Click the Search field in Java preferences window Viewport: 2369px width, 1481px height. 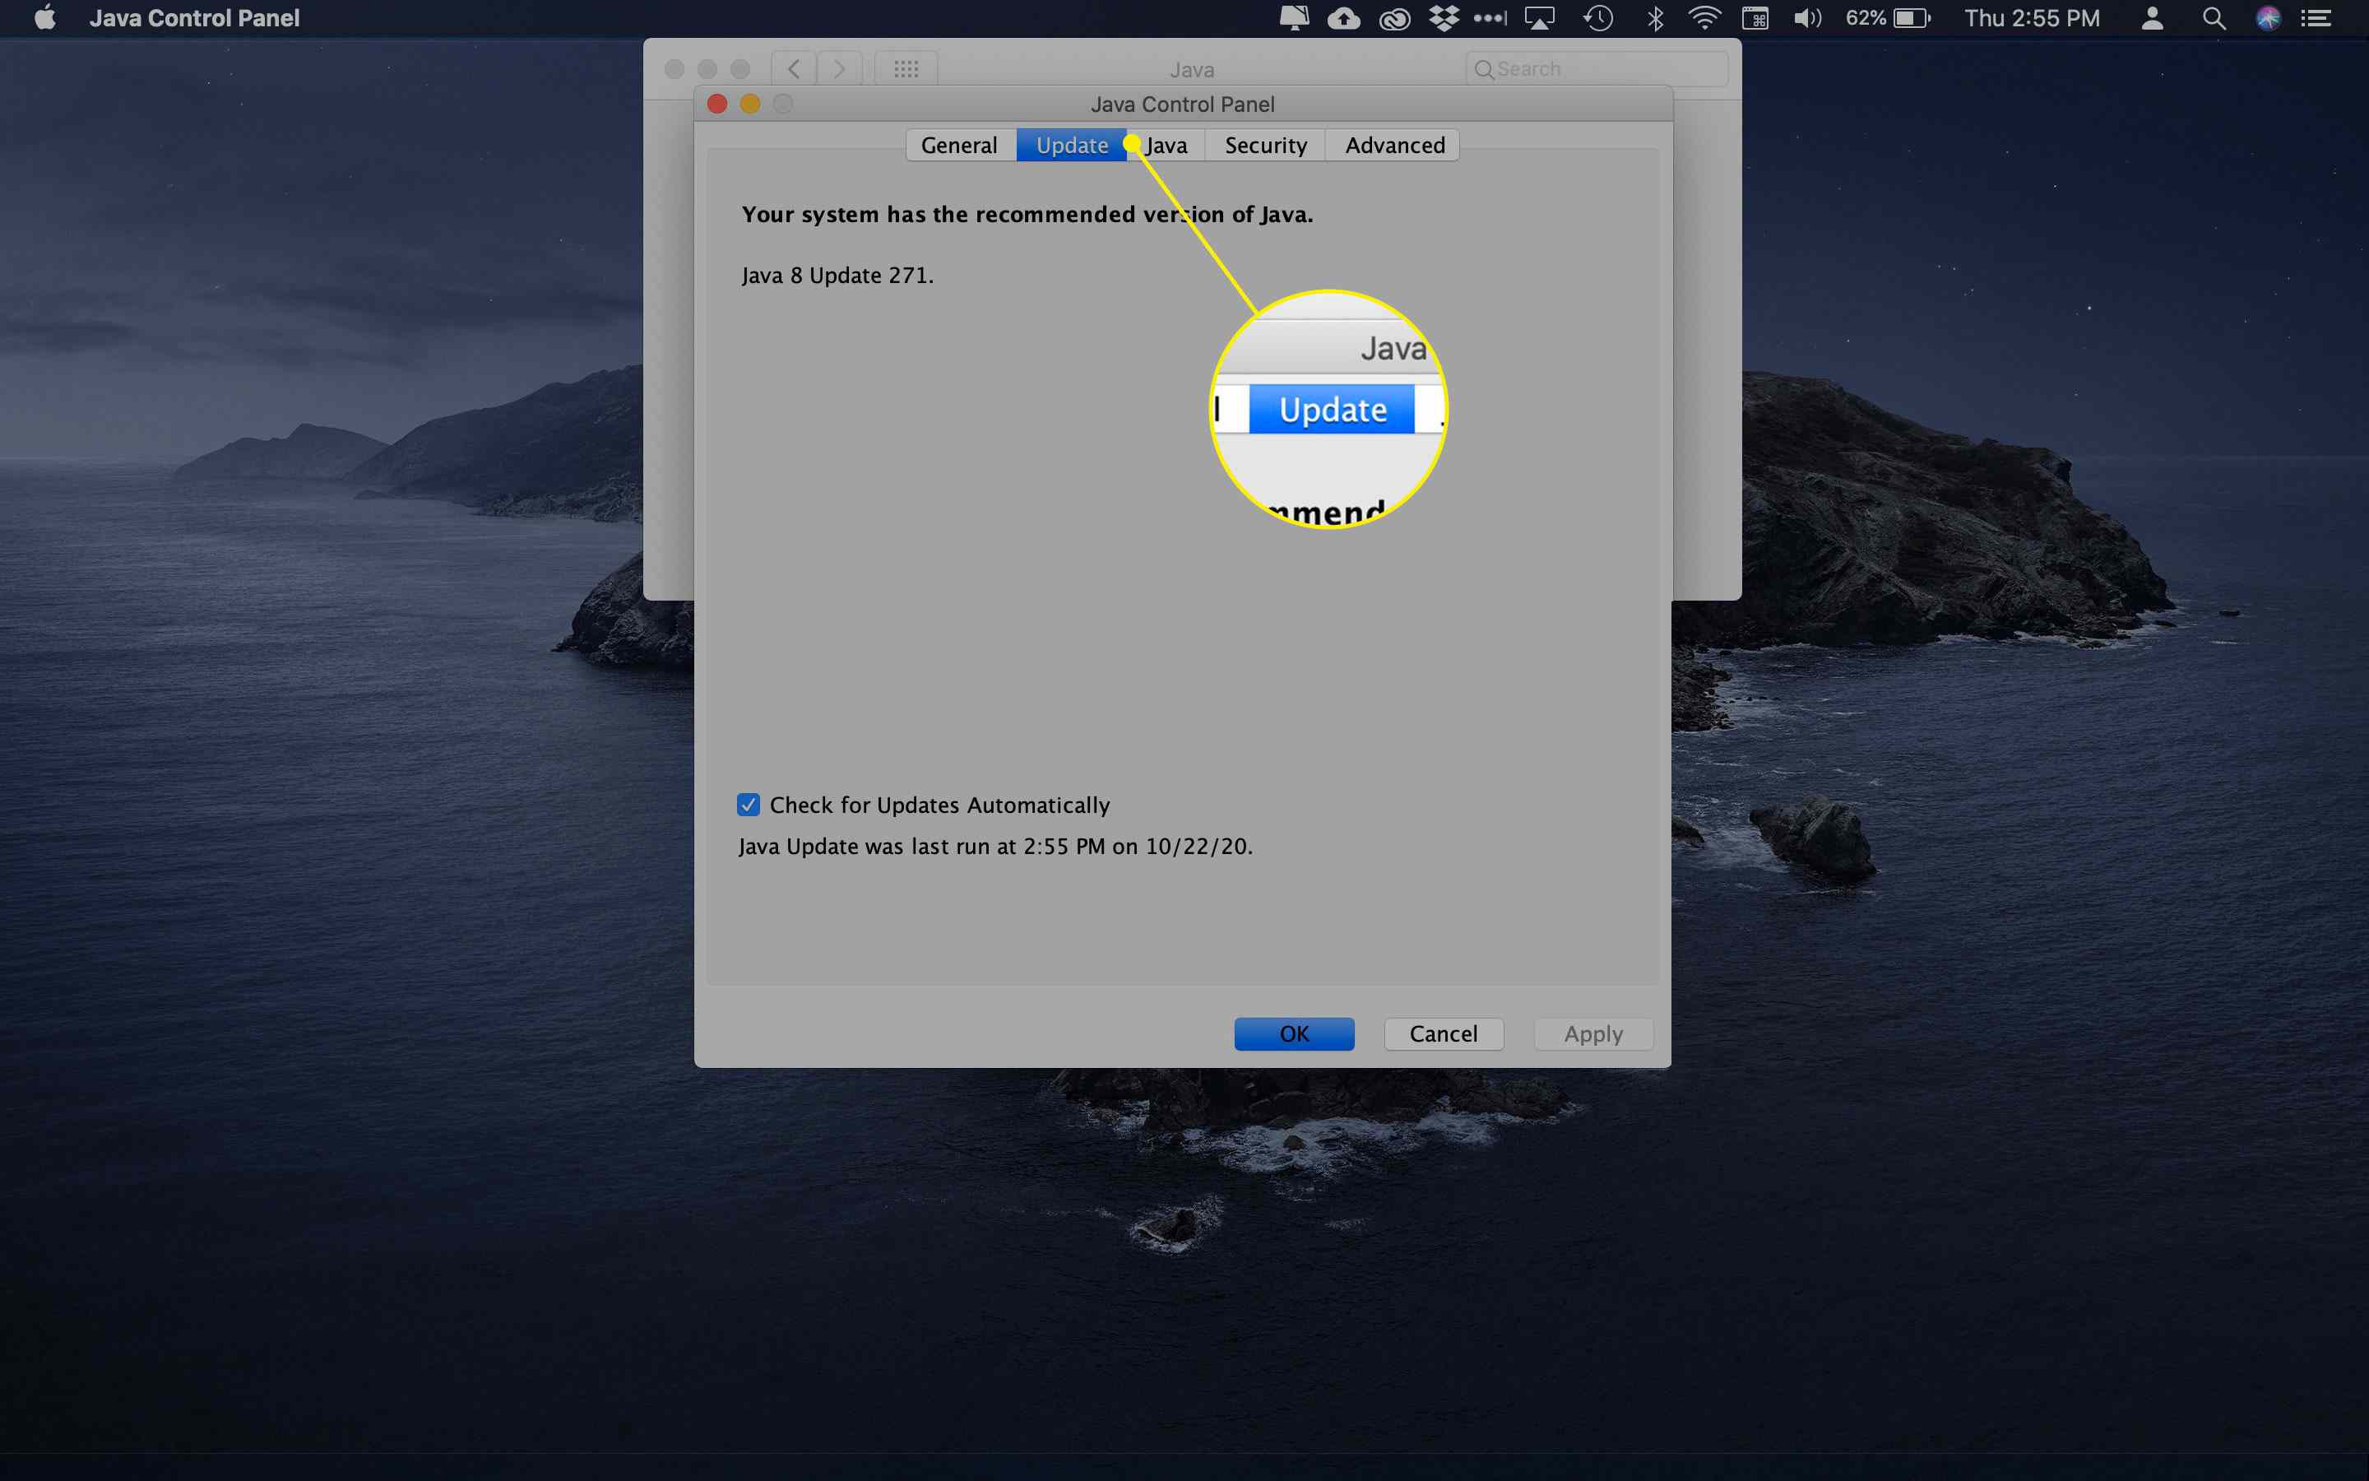[x=1597, y=68]
